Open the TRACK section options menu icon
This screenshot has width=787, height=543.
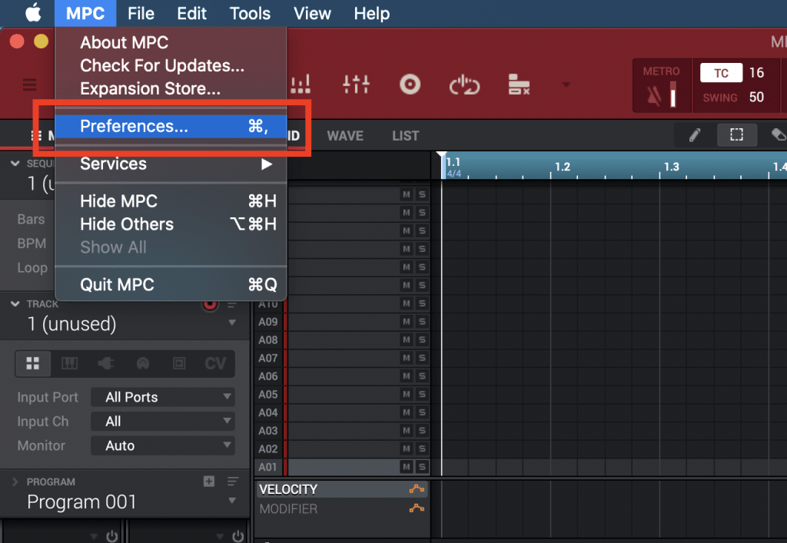click(232, 304)
